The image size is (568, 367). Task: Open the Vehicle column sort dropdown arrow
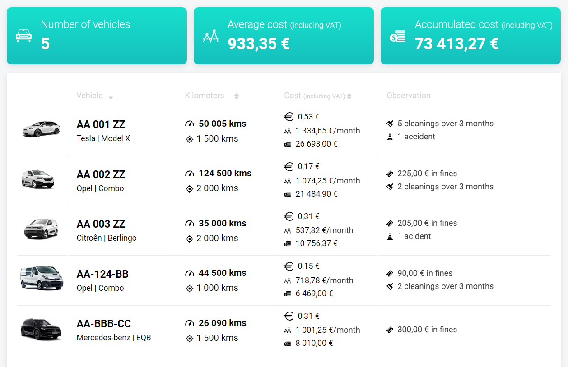[111, 97]
